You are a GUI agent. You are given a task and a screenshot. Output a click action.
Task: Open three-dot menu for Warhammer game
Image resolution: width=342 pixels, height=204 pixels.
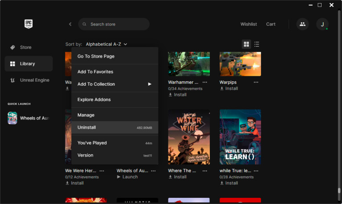(205, 82)
